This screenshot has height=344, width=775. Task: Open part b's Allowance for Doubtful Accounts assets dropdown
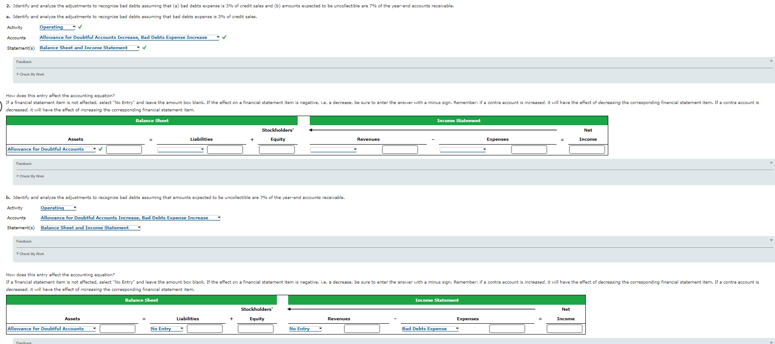click(51, 329)
